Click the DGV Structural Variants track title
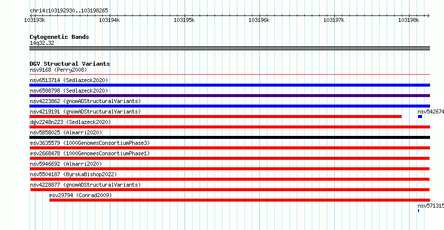444x230 pixels. (70, 64)
